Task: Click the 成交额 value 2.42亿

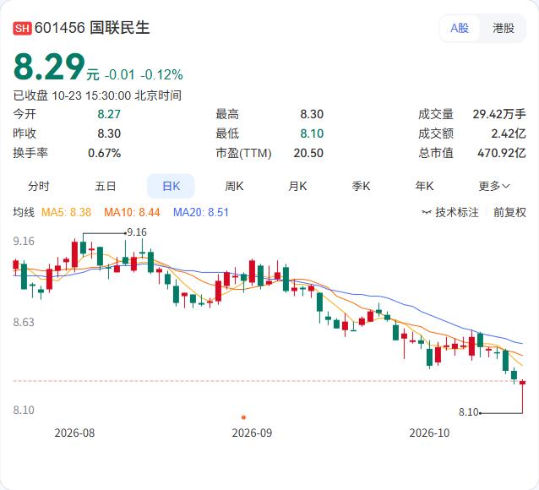Action: [x=509, y=133]
